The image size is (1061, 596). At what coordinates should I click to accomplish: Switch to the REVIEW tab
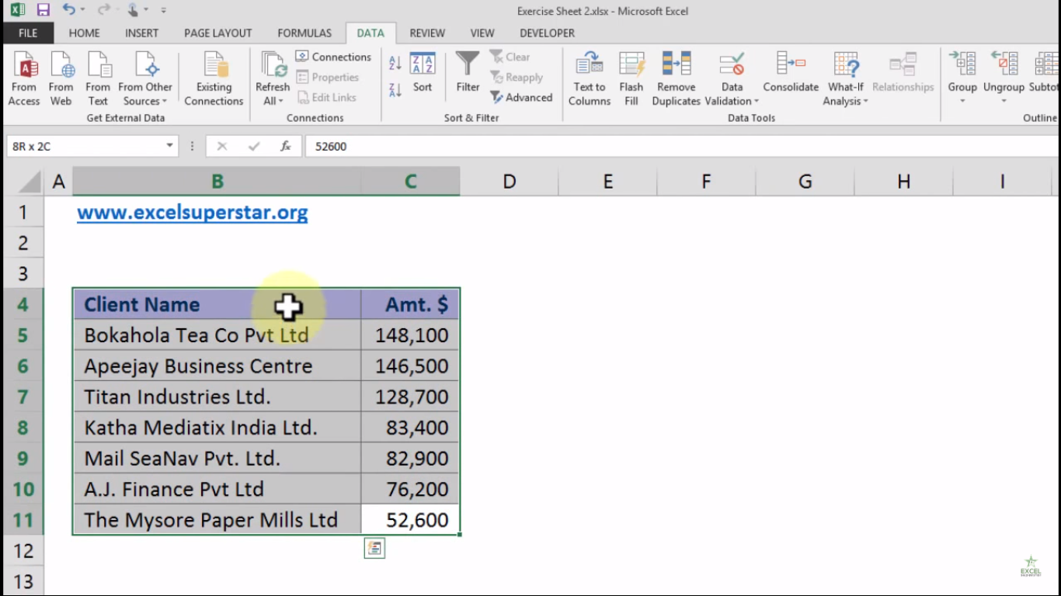click(427, 33)
